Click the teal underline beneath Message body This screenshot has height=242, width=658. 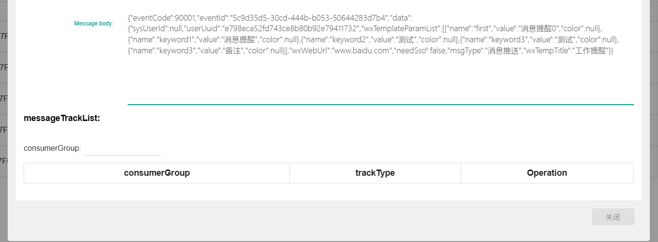click(381, 104)
